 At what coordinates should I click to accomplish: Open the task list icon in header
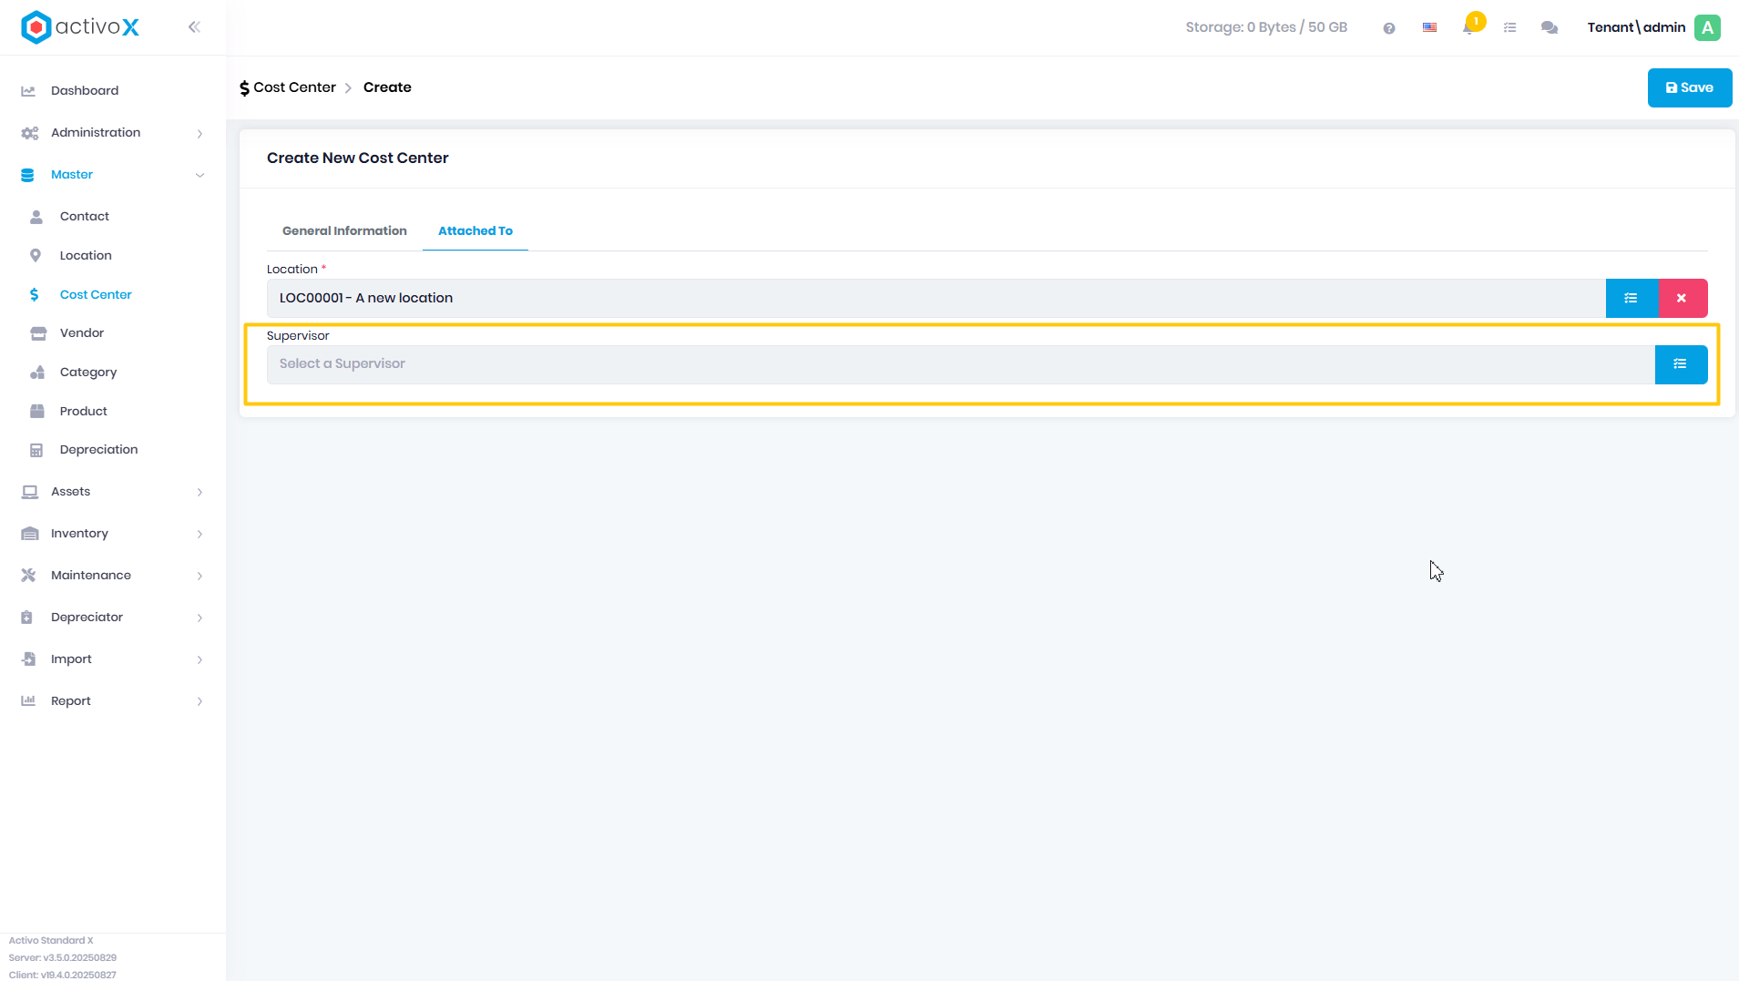1509,28
